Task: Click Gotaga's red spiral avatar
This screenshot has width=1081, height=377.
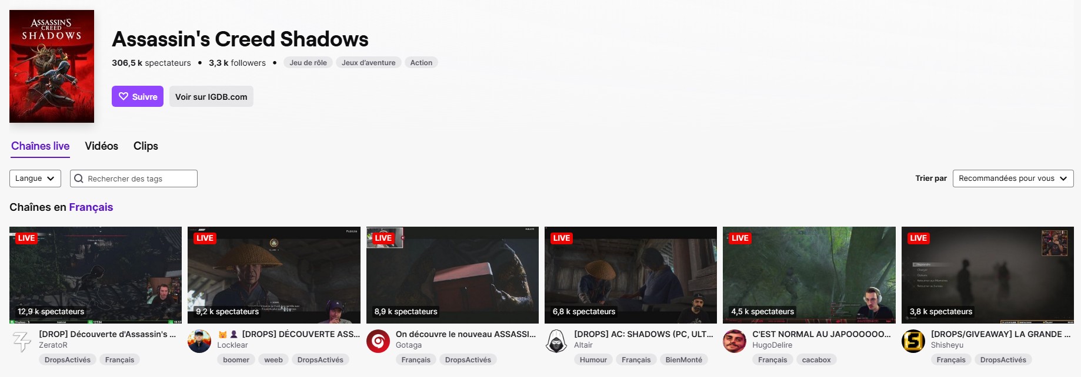Action: coord(378,341)
